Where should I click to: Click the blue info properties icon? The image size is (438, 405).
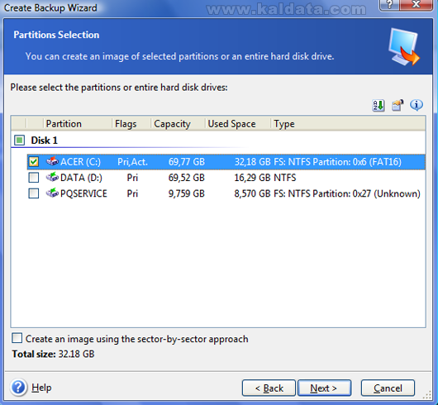coord(417,105)
